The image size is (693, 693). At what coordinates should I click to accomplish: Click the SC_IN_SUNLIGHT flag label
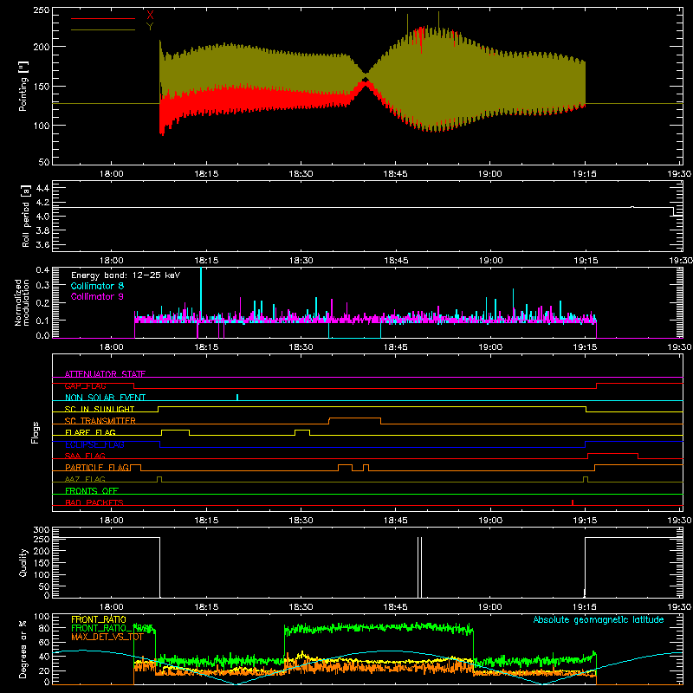tap(100, 409)
